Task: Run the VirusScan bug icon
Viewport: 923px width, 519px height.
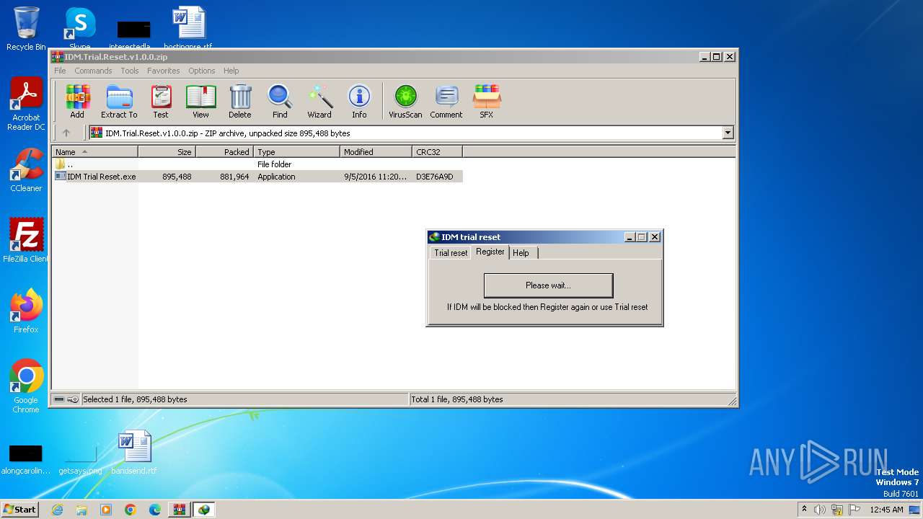Action: (x=405, y=101)
